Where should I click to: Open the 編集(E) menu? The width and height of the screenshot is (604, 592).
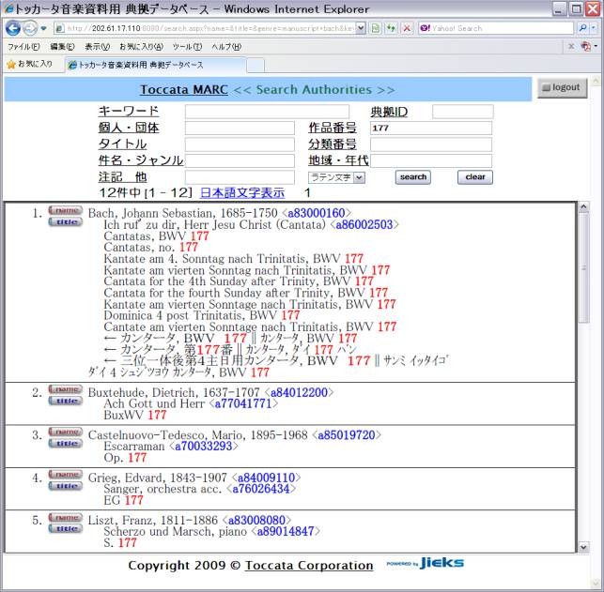(62, 47)
